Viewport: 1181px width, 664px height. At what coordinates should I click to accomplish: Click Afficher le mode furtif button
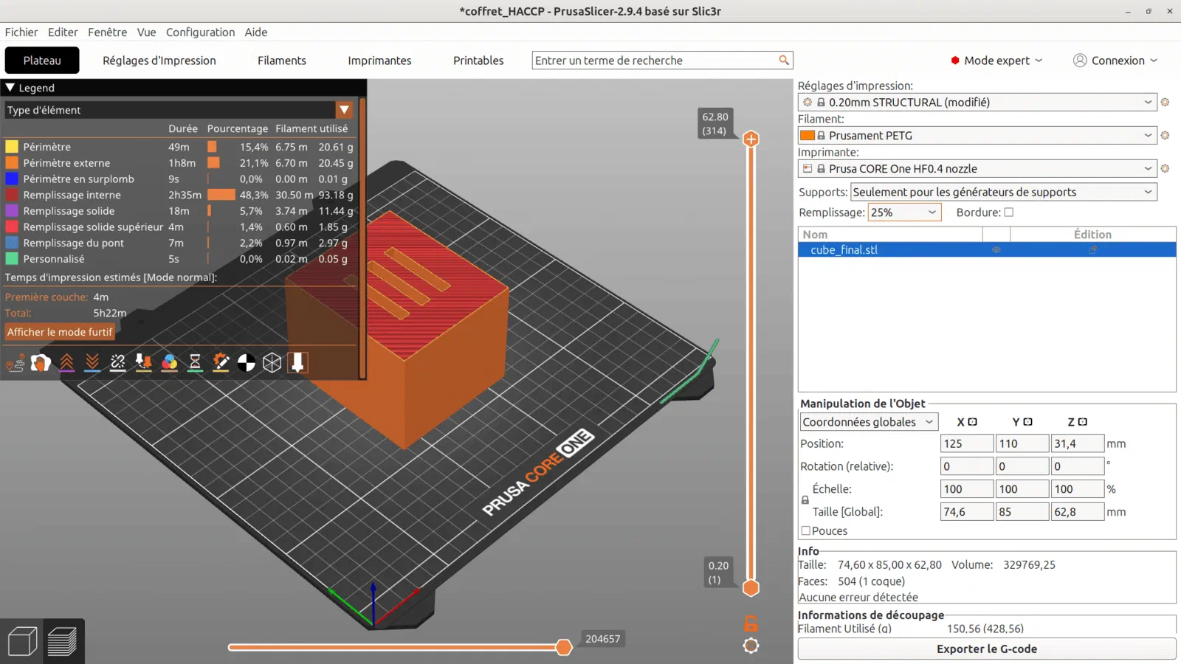pos(60,332)
